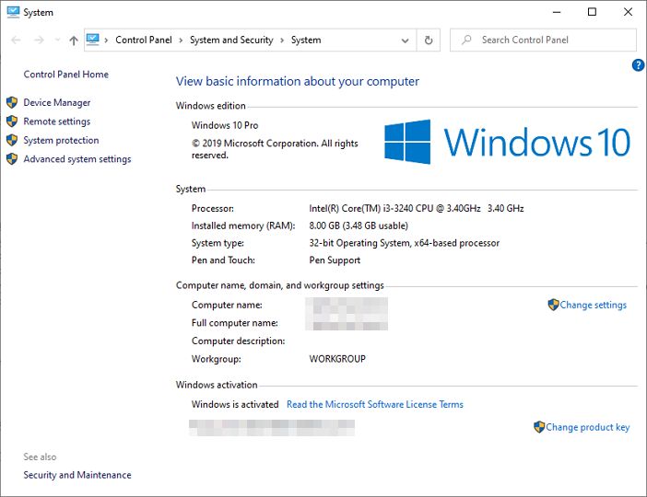Select System and Security breadcrumb
This screenshot has width=647, height=497.
pyautogui.click(x=231, y=40)
